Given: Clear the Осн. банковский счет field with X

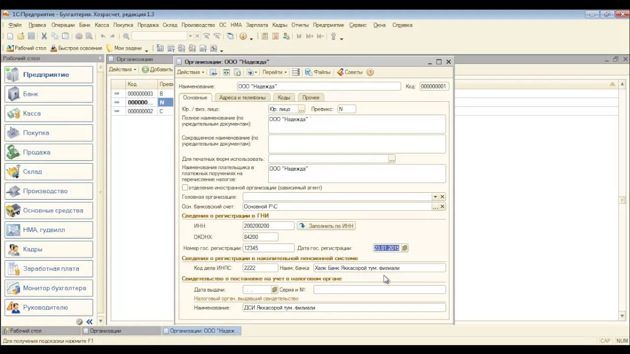Looking at the screenshot, I should 442,207.
